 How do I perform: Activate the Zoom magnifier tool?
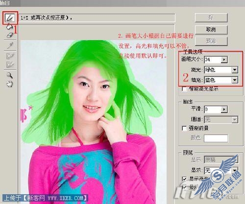coord(10,75)
